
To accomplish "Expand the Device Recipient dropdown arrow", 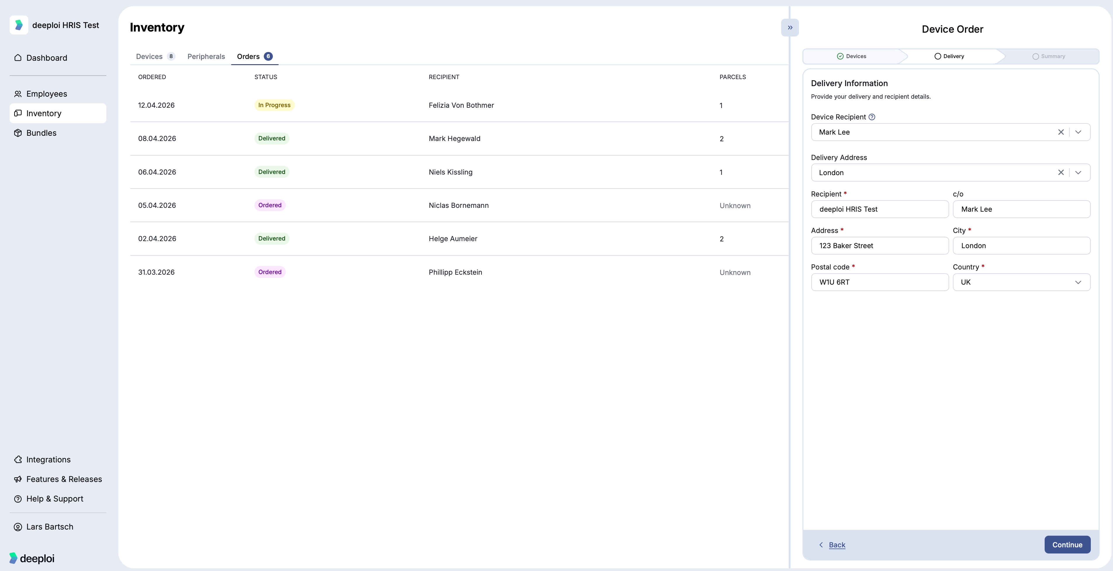I will (x=1078, y=132).
